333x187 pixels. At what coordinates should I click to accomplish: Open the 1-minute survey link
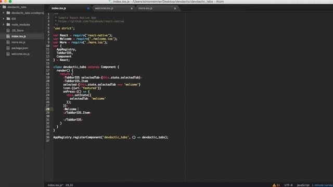322,185
